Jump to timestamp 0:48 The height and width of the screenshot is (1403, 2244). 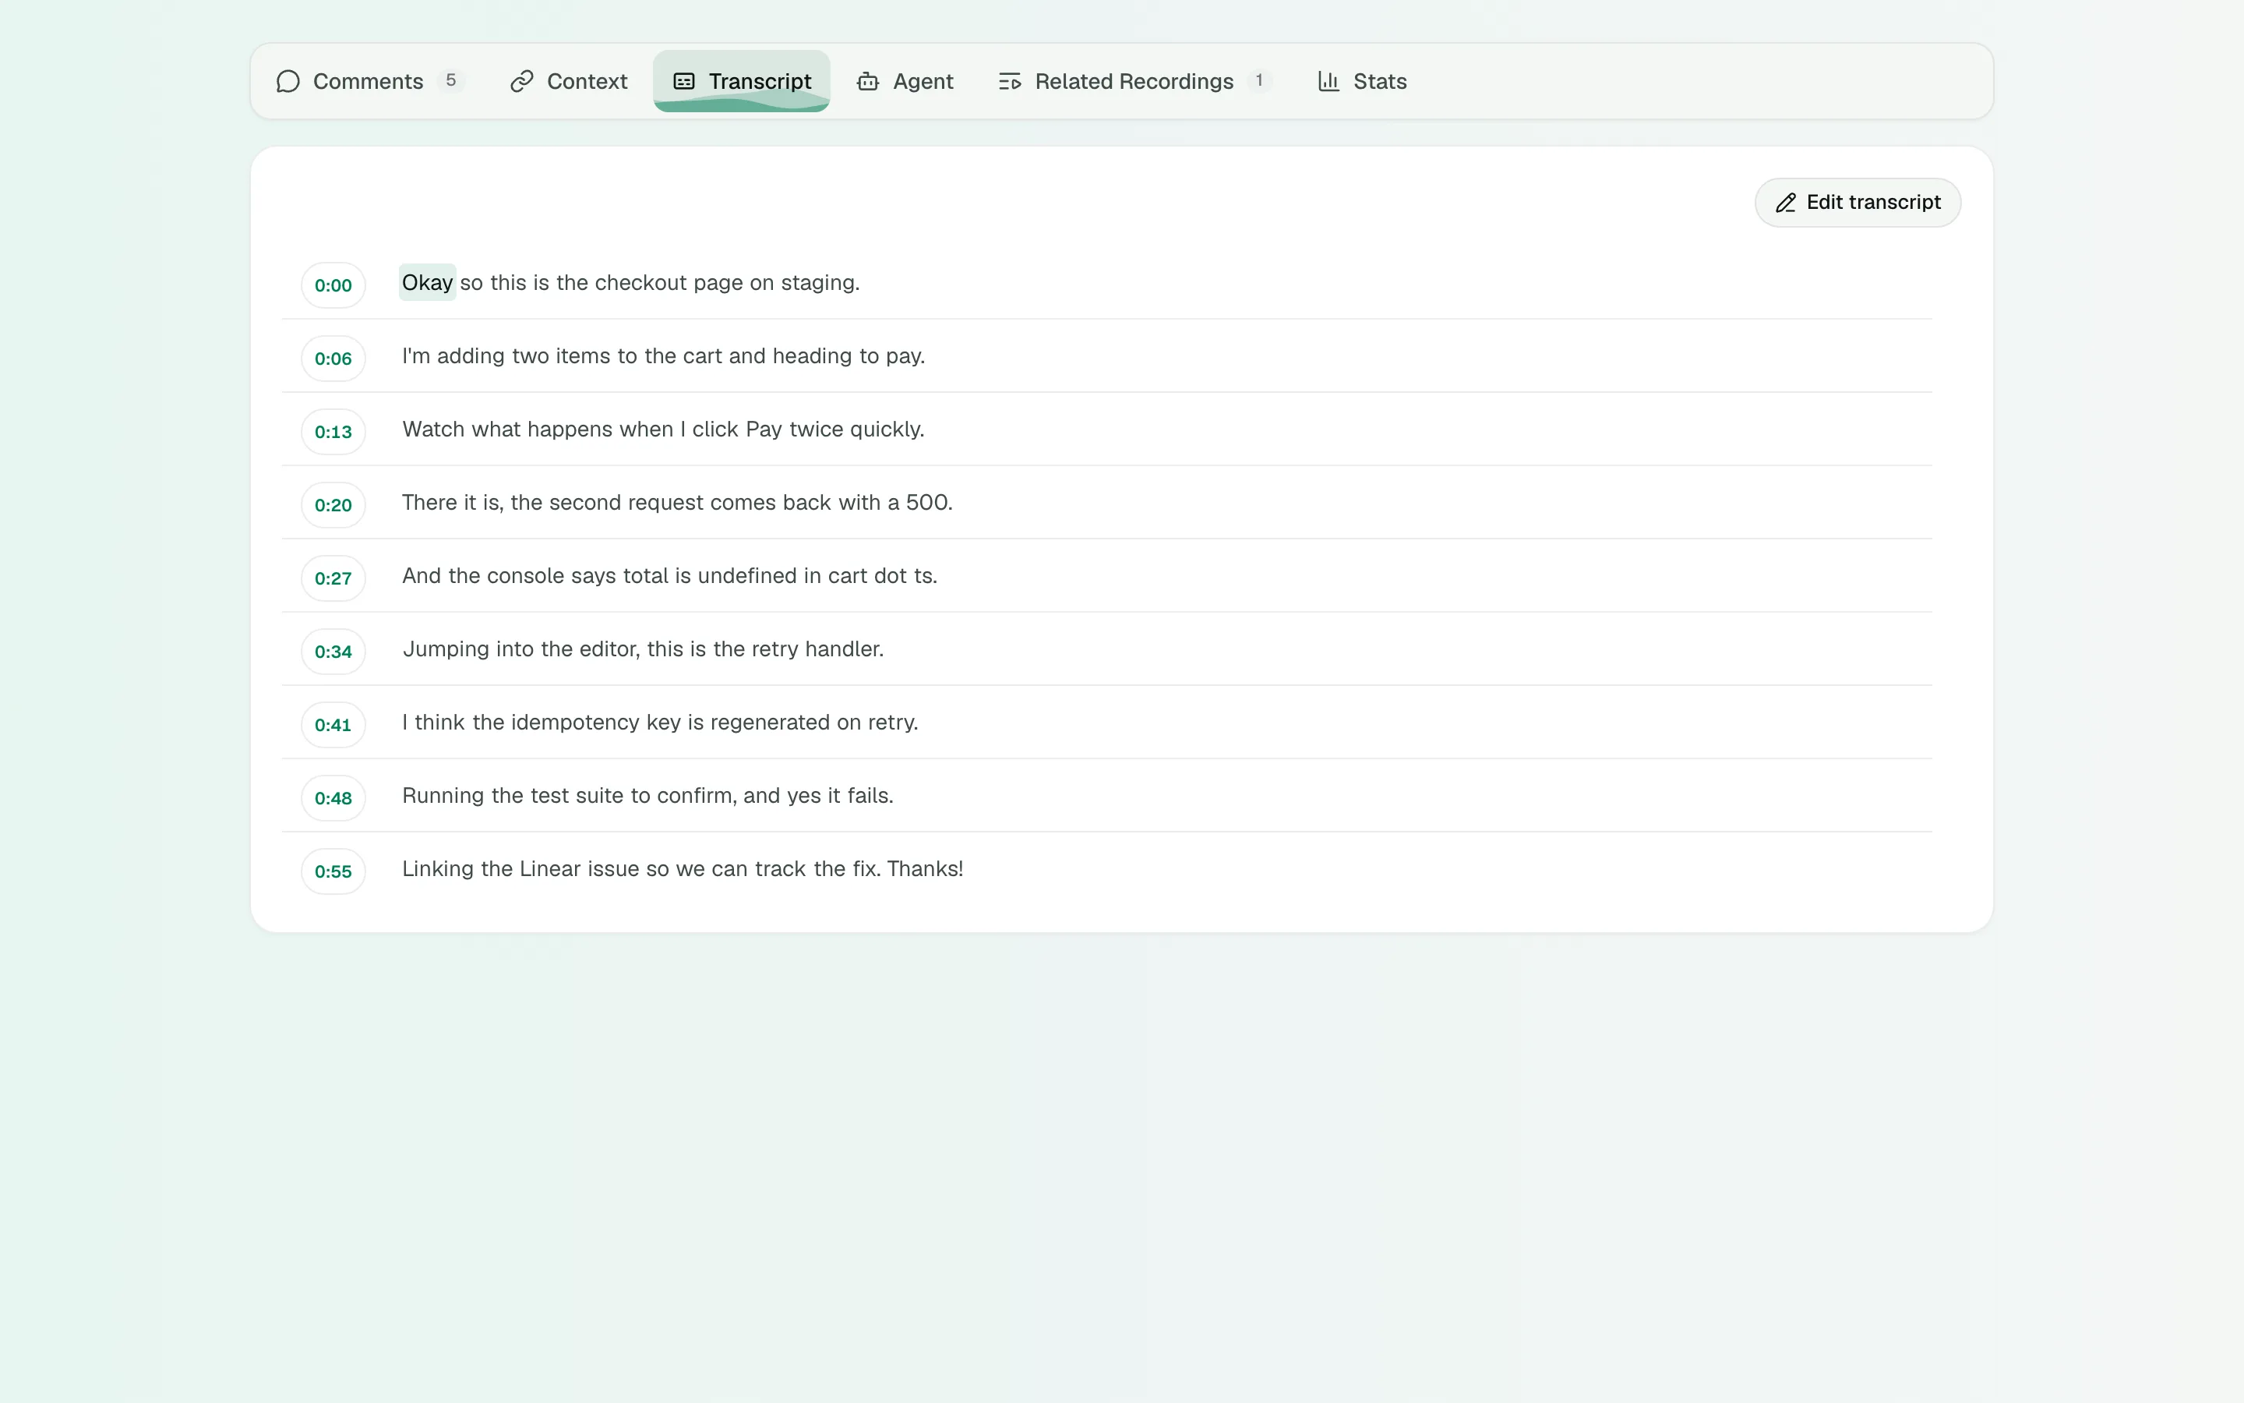(x=333, y=798)
